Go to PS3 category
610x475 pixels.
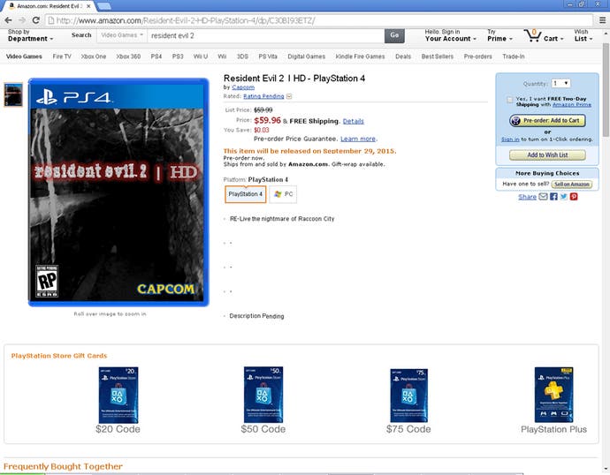pyautogui.click(x=178, y=57)
